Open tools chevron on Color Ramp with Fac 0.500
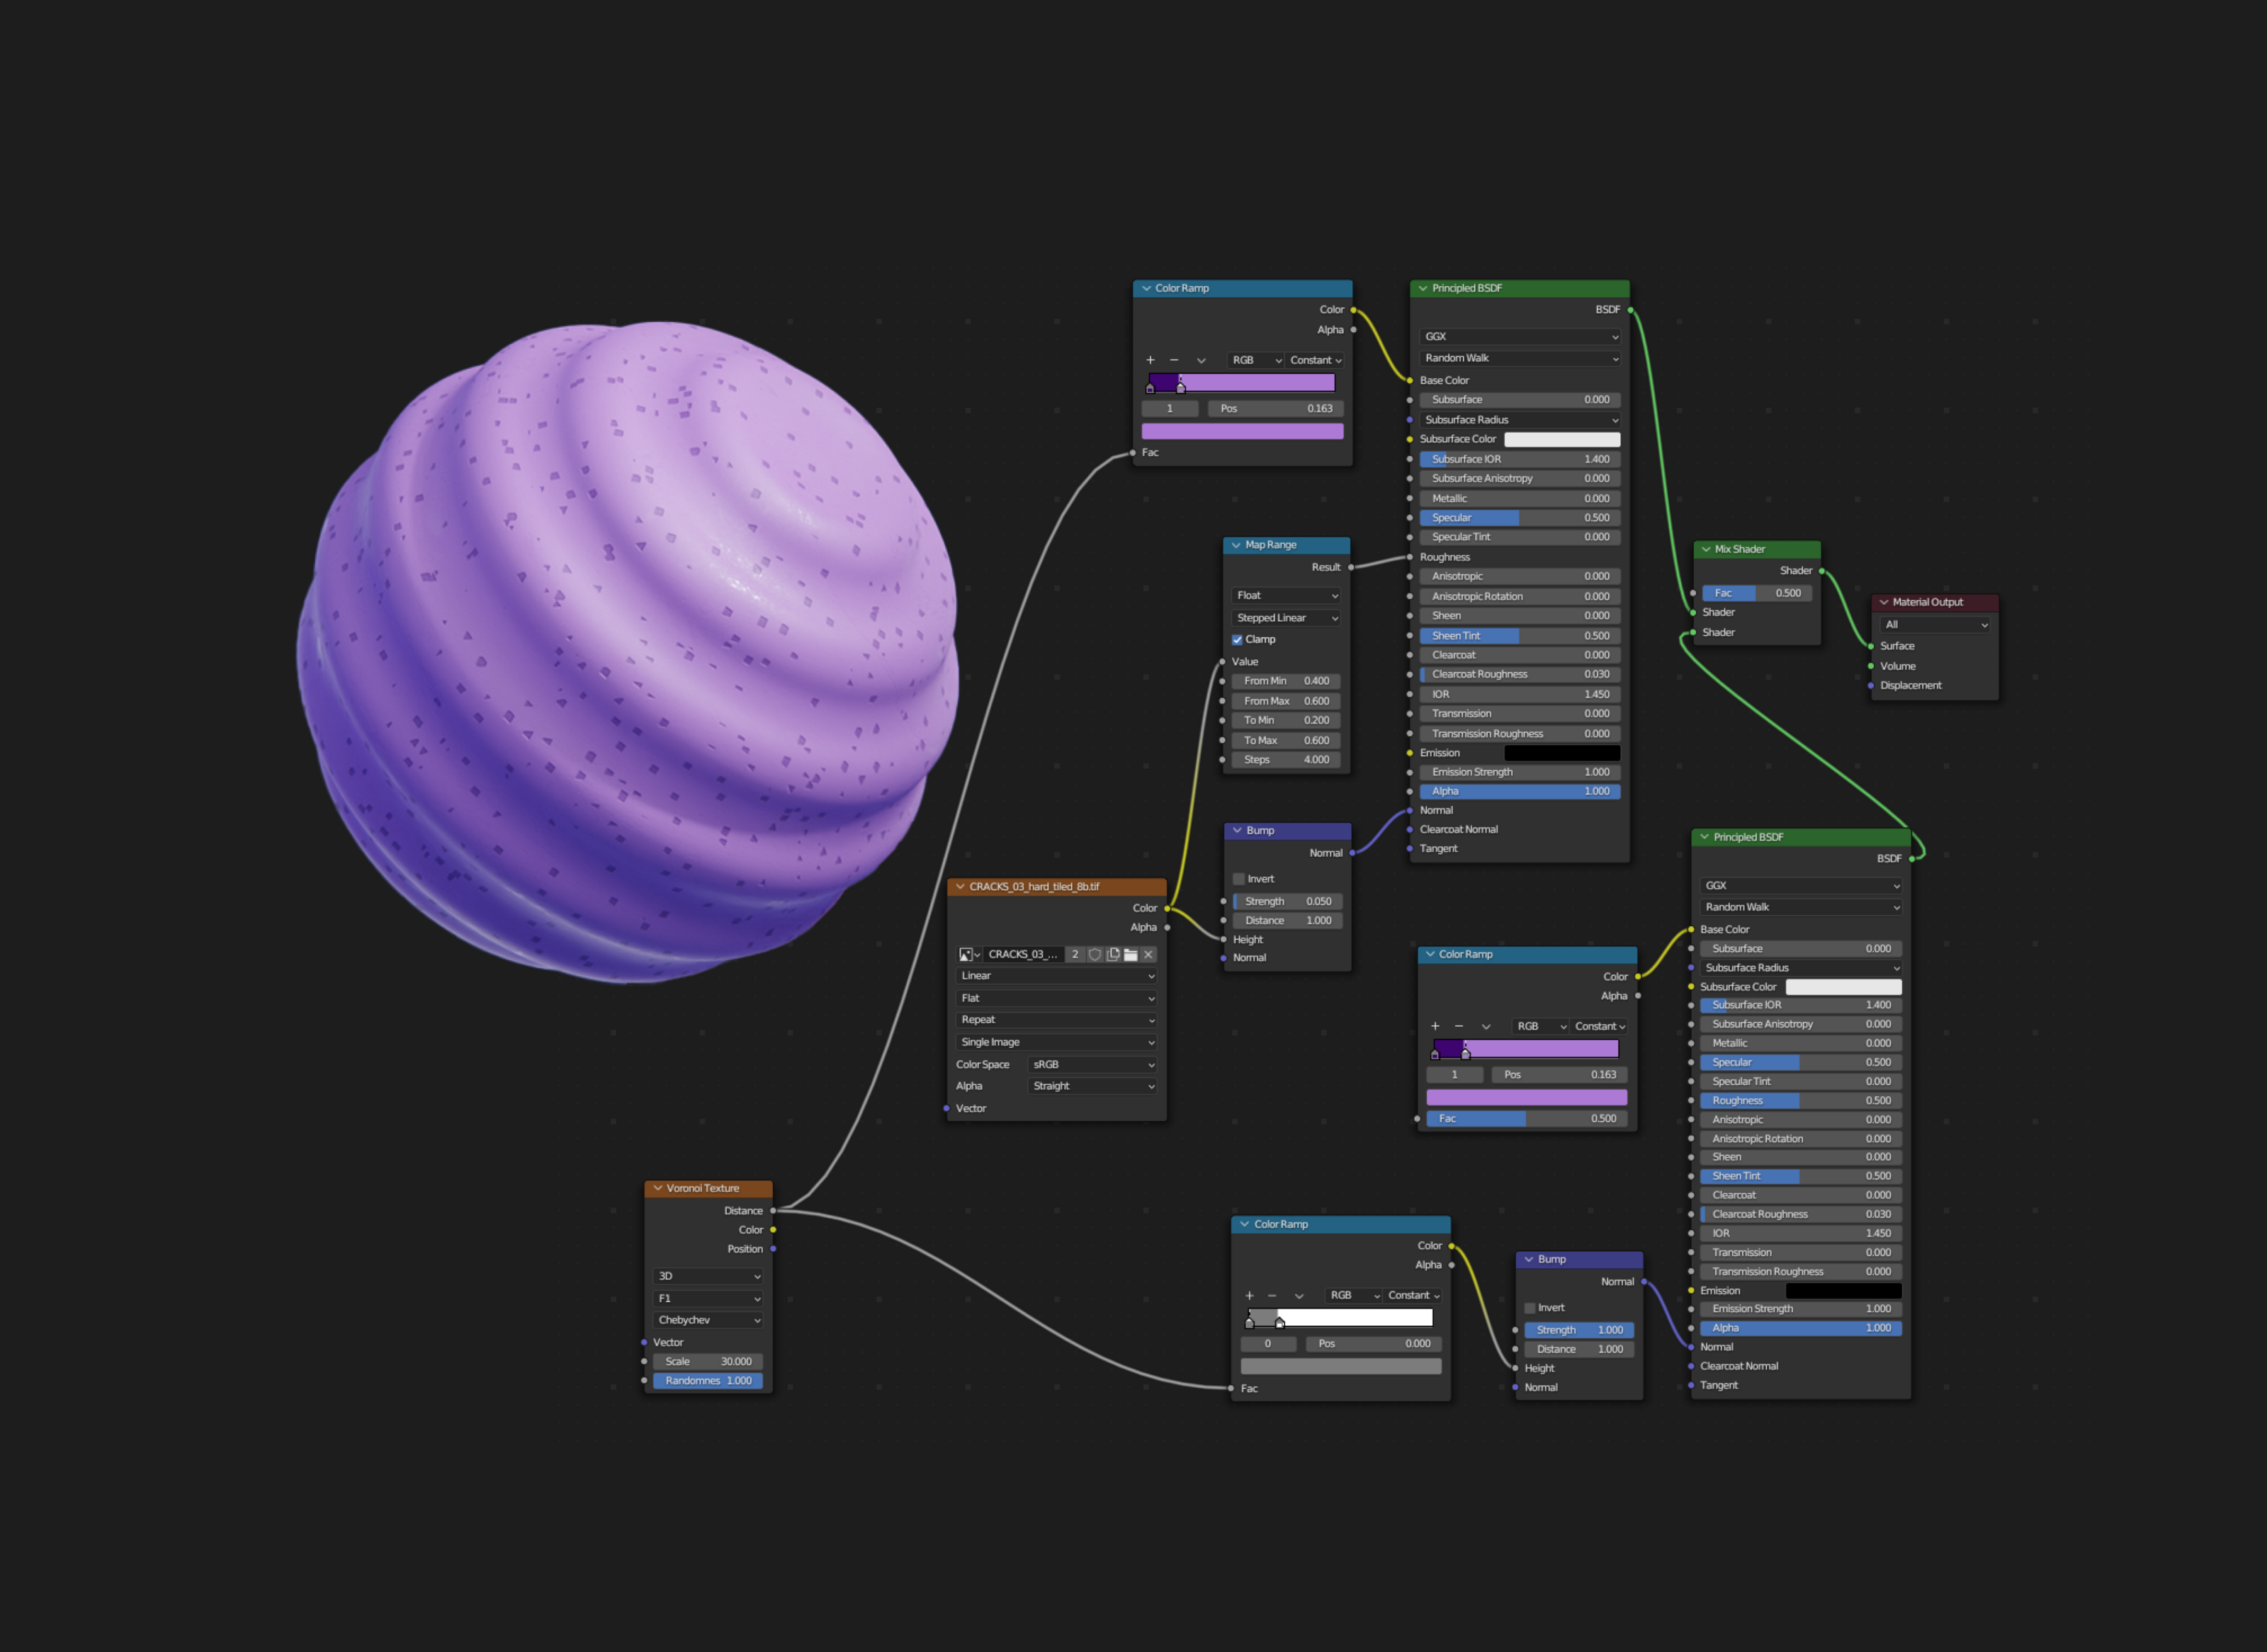Viewport: 2267px width, 1652px height. tap(1486, 1026)
